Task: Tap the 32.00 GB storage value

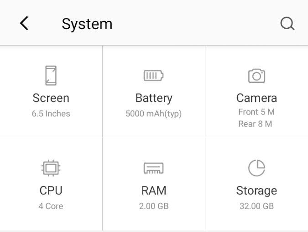Action: tap(256, 206)
